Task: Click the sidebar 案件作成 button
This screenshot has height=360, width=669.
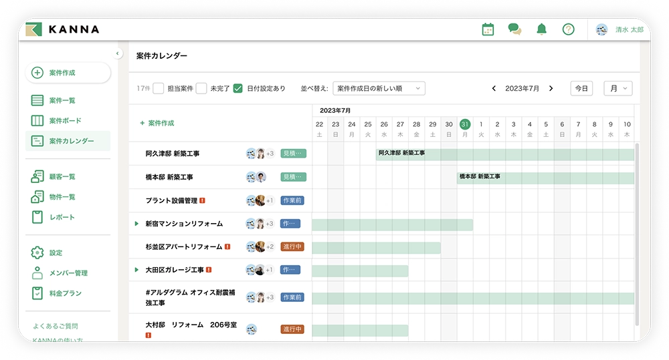Action: point(68,73)
